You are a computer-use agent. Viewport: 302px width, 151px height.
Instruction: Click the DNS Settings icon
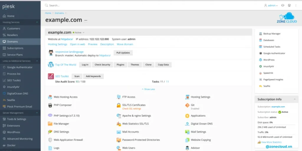pyautogui.click(x=50, y=132)
